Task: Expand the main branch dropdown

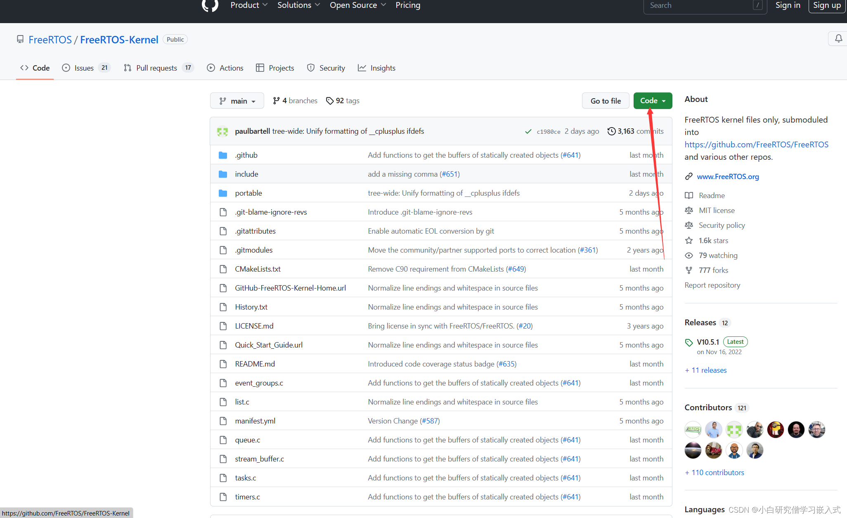Action: [237, 101]
